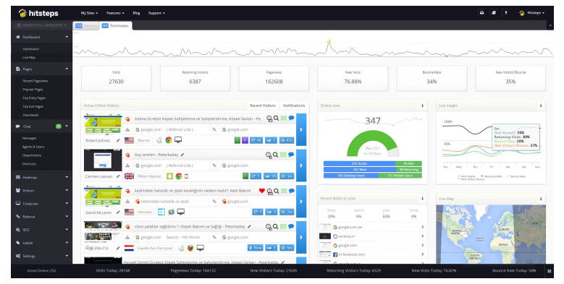Click the magnifier icon on Kuş isimleri row

pos(276,155)
